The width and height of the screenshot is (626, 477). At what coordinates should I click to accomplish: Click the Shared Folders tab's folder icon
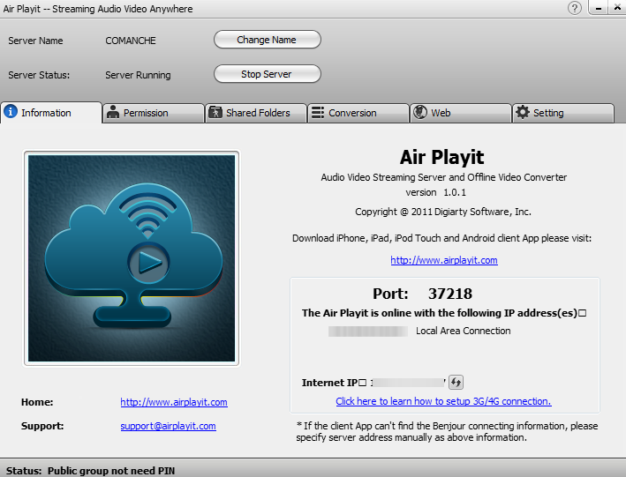(x=215, y=113)
